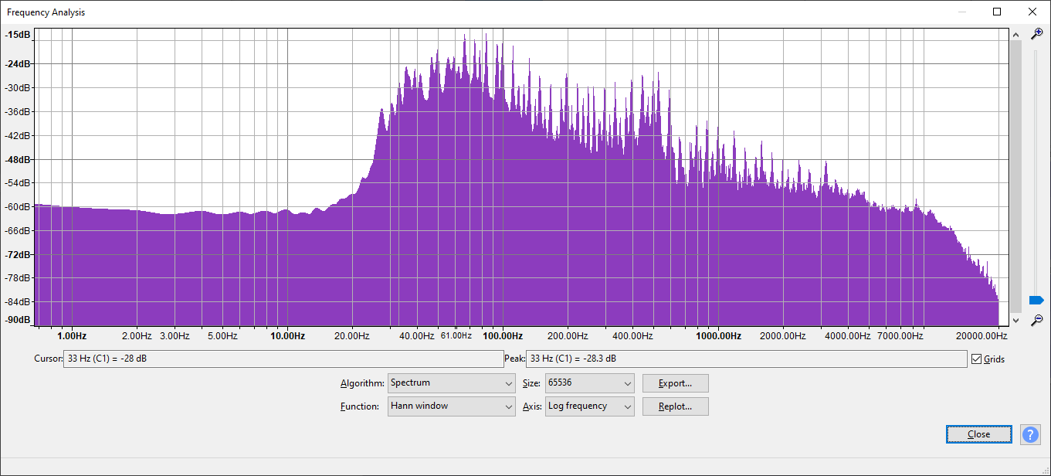This screenshot has width=1051, height=476.
Task: Click the Close button at bottom right
Action: coord(978,434)
